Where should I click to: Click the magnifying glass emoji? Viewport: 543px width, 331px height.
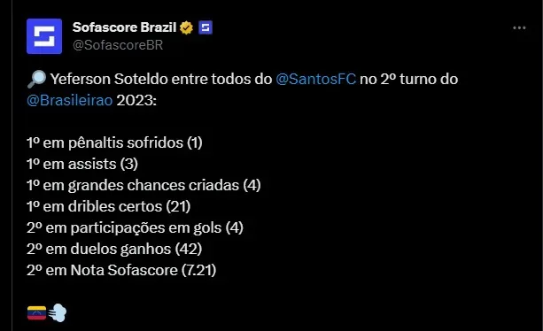(36, 79)
